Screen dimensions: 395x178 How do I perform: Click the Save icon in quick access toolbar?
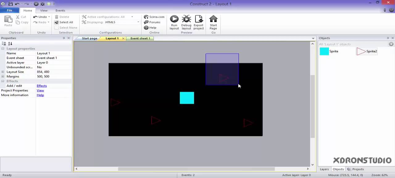coord(10,4)
